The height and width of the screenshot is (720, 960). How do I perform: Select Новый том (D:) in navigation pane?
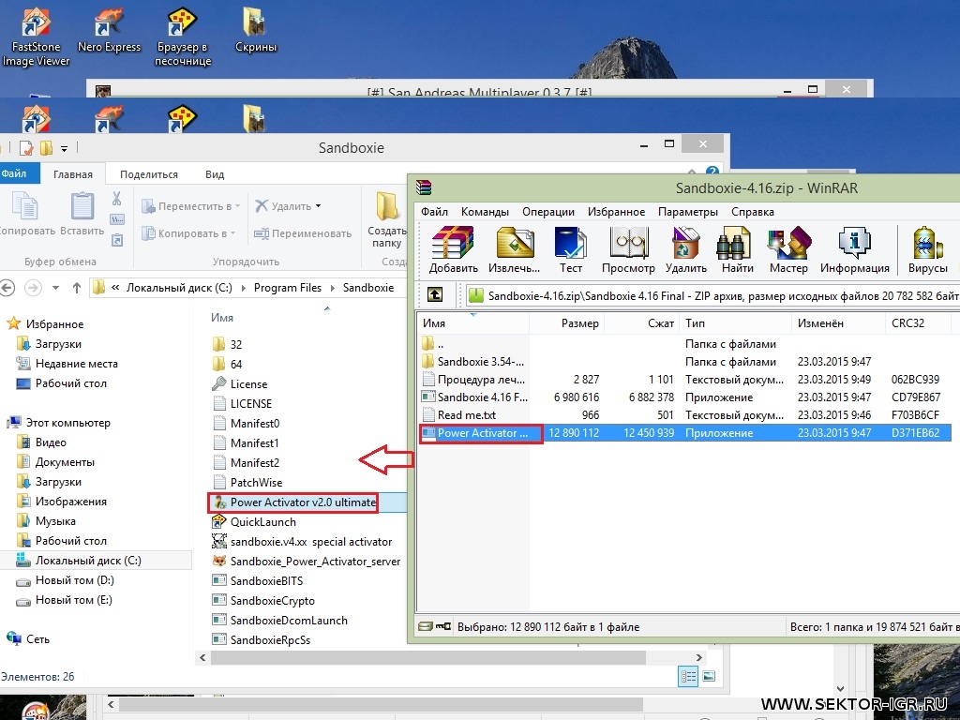(x=65, y=580)
